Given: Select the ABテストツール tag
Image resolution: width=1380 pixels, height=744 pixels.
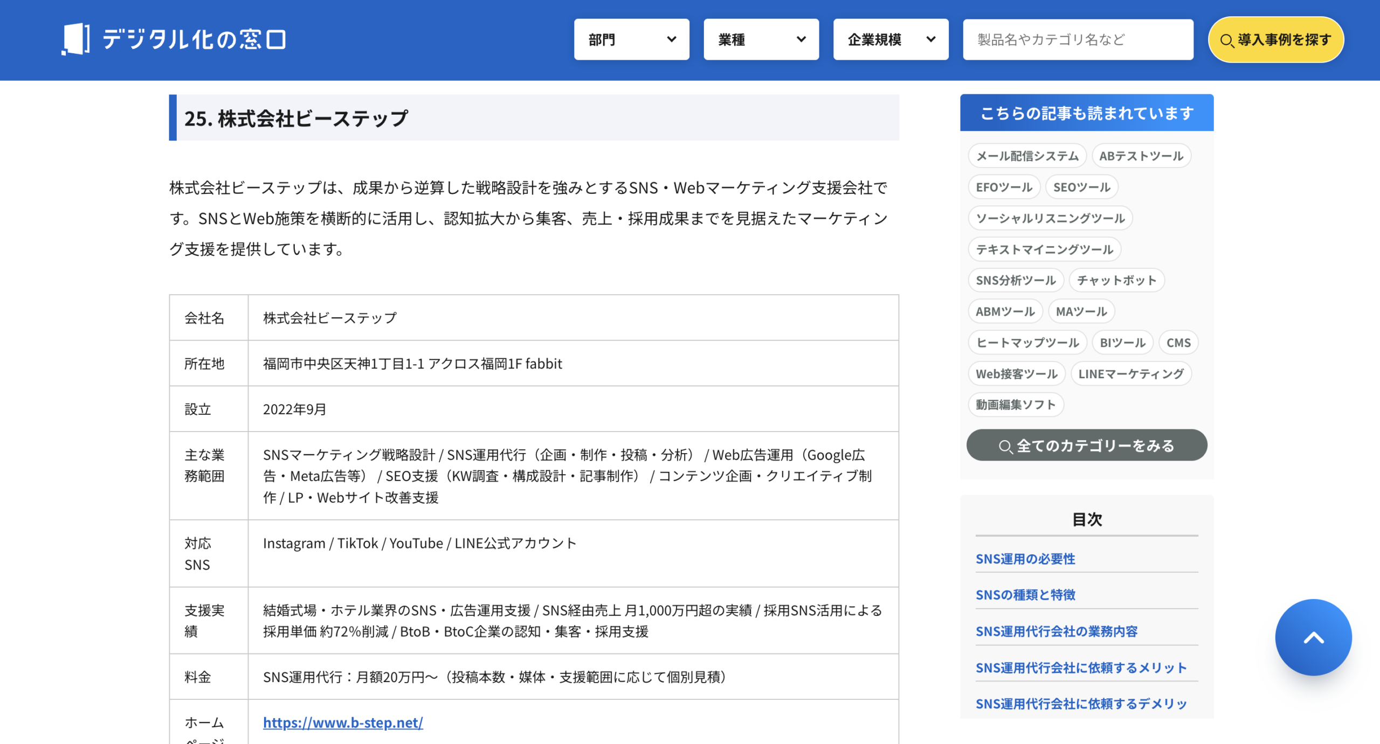Looking at the screenshot, I should 1141,156.
